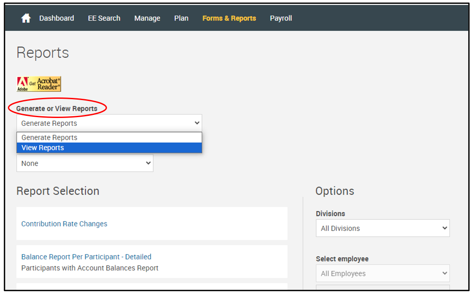Go to the Dashboard menu item
The width and height of the screenshot is (473, 295).
(x=56, y=18)
